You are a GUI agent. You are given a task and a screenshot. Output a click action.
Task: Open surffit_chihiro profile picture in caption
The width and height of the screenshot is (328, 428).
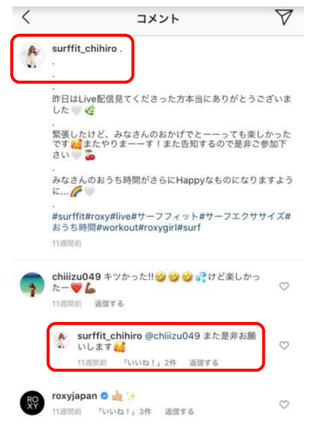(32, 55)
